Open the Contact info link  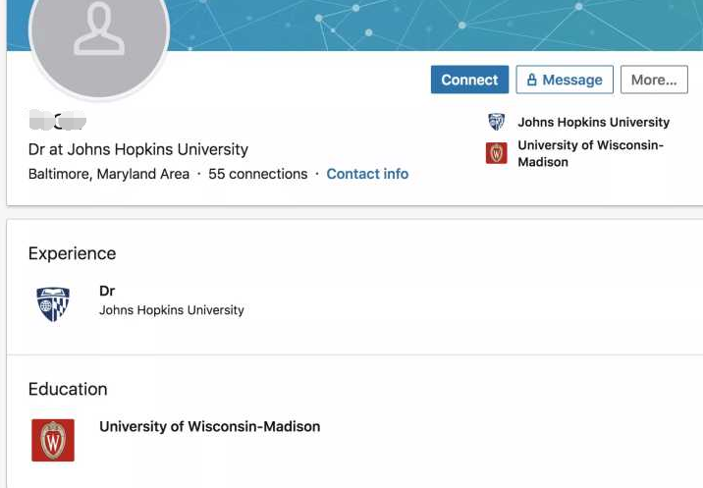coord(367,174)
